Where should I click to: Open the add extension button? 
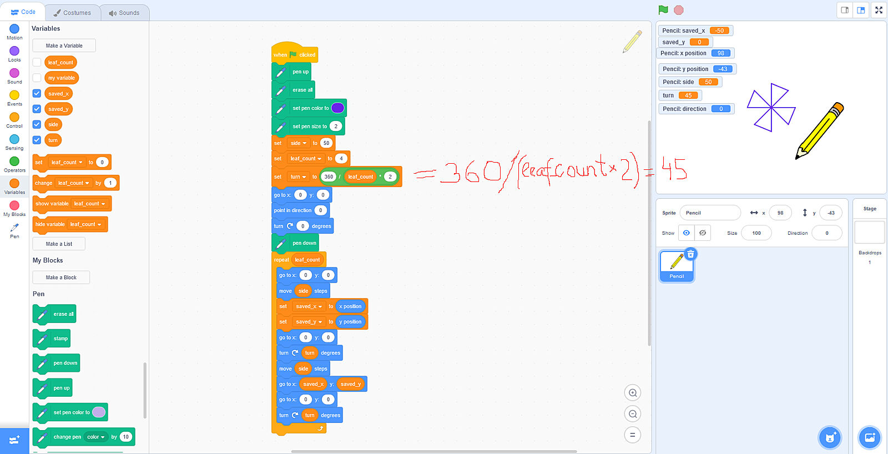(14, 440)
